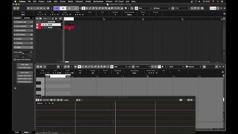Toggle Solo Editor button in Key Editor toolbar
Screen dimensions: 238x134
(38, 67)
